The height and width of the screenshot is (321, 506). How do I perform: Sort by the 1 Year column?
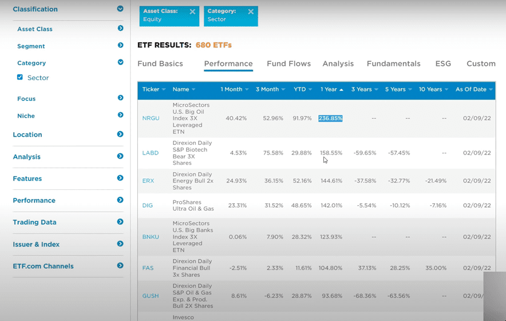coord(331,89)
